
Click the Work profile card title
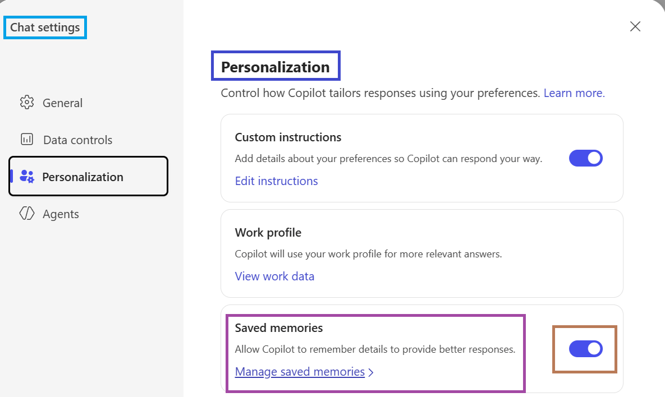268,232
